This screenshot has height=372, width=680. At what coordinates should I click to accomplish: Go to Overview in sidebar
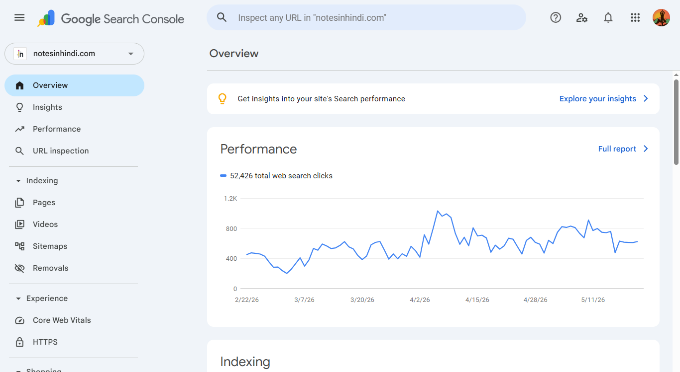[x=74, y=85]
